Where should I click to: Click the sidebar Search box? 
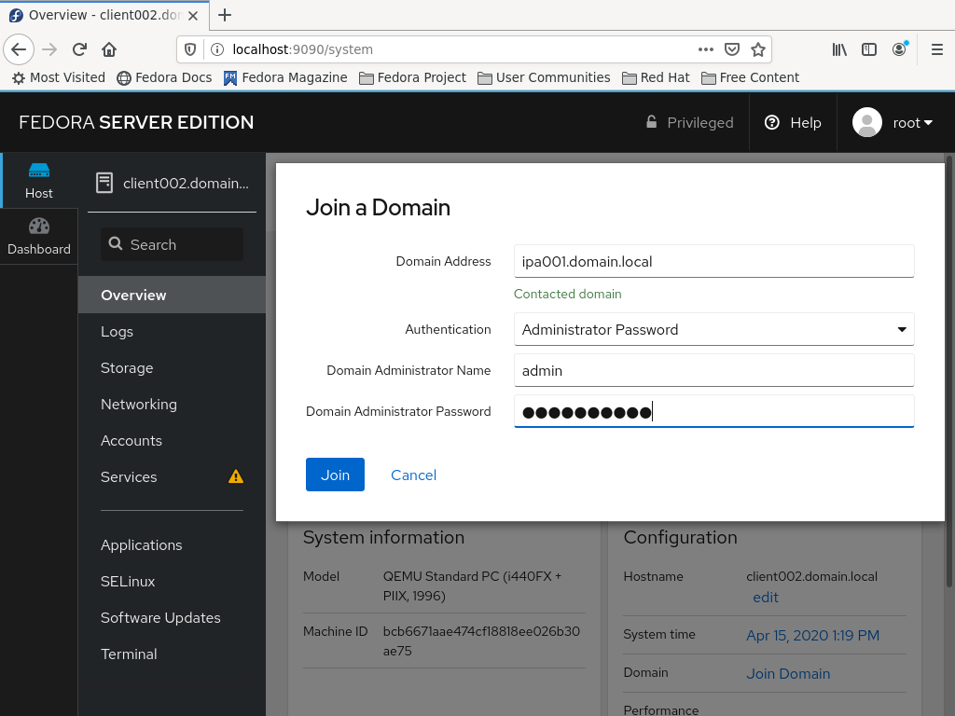[172, 244]
